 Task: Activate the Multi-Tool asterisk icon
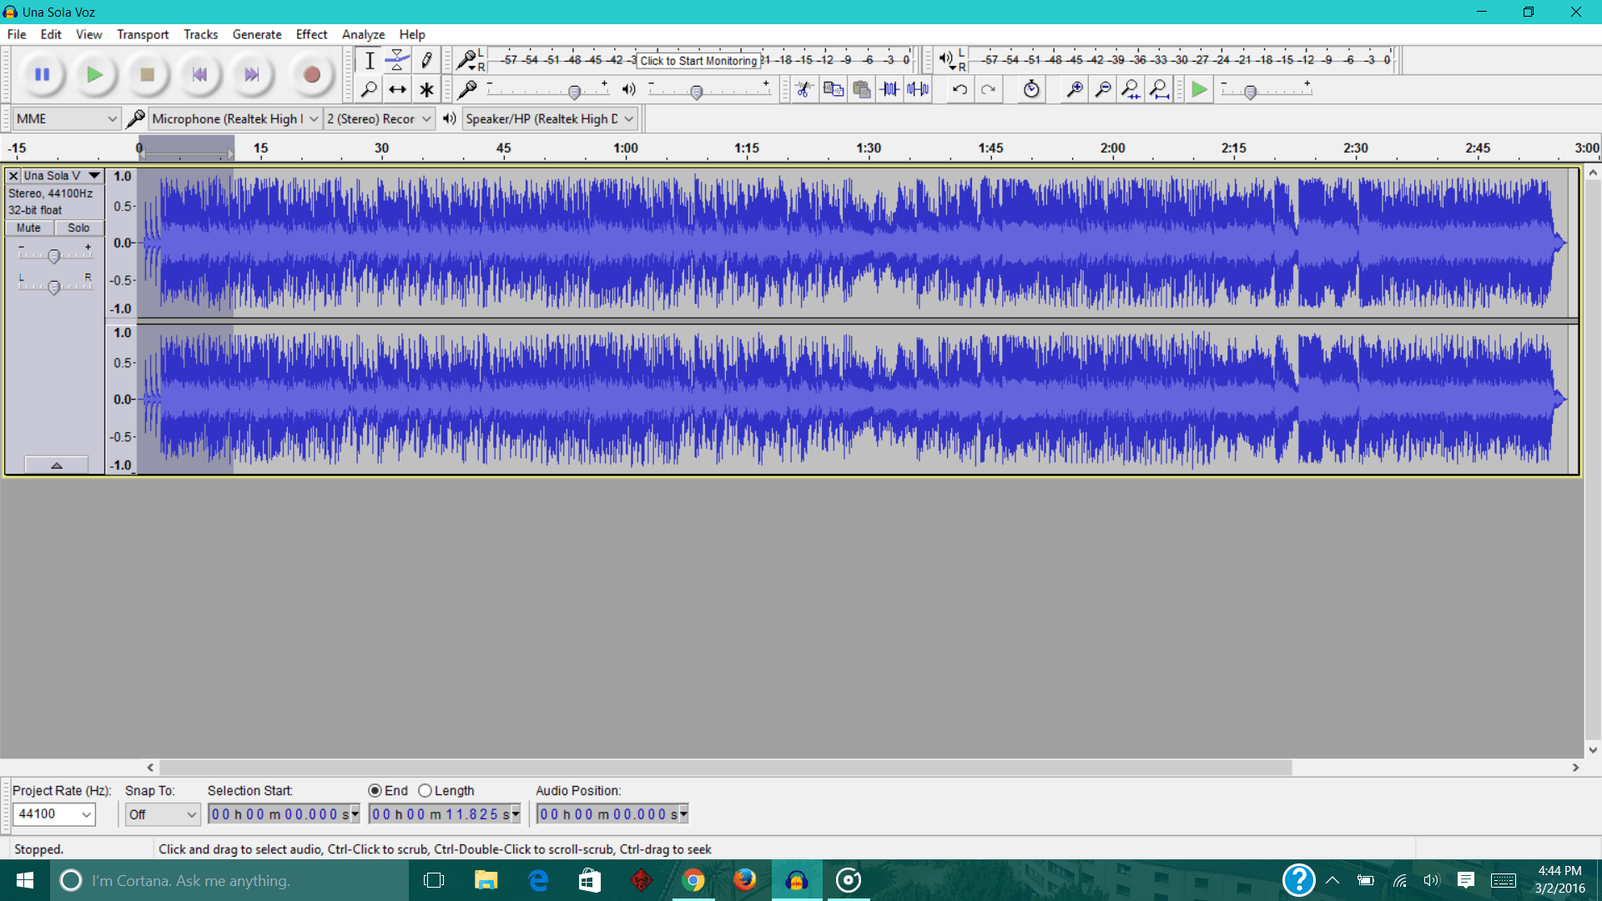click(426, 89)
